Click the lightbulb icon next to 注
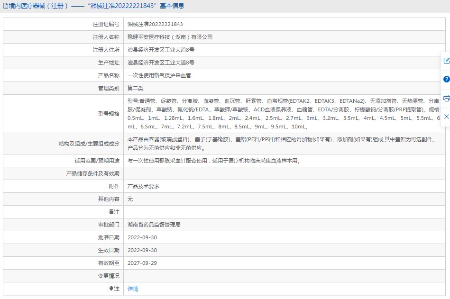This screenshot has height=299, width=450. pyautogui.click(x=111, y=289)
